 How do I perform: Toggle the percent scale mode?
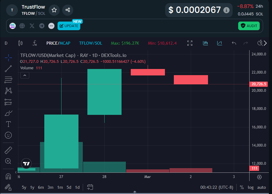pyautogui.click(x=242, y=188)
